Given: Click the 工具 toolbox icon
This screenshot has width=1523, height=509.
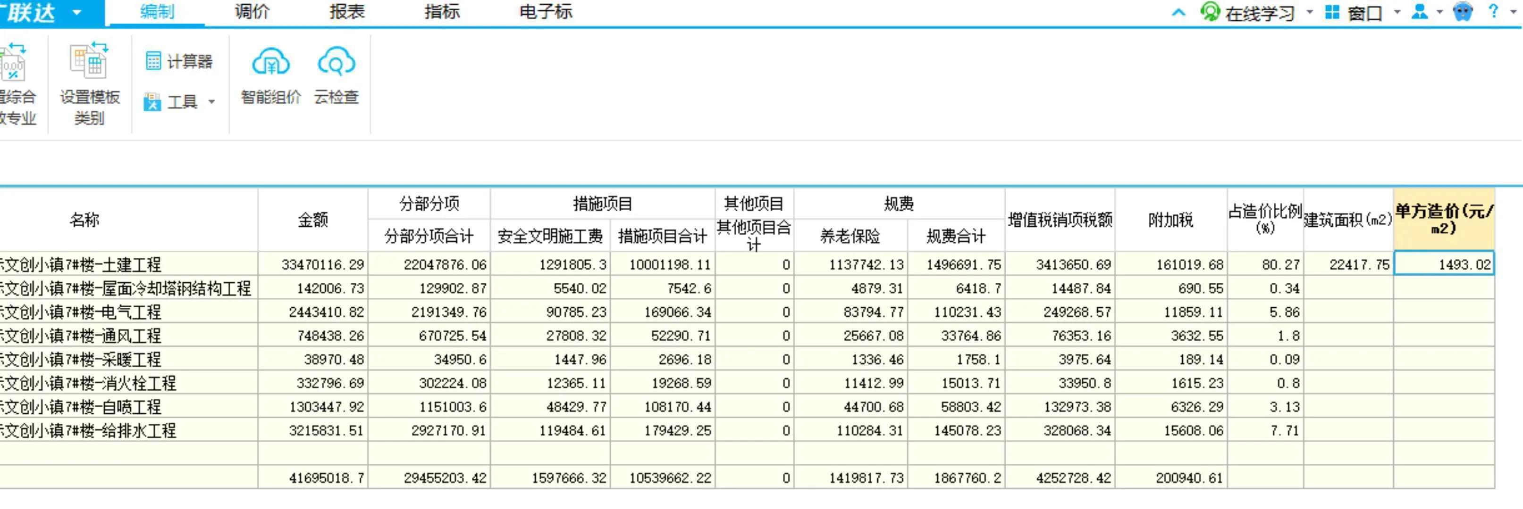Looking at the screenshot, I should pos(152,102).
